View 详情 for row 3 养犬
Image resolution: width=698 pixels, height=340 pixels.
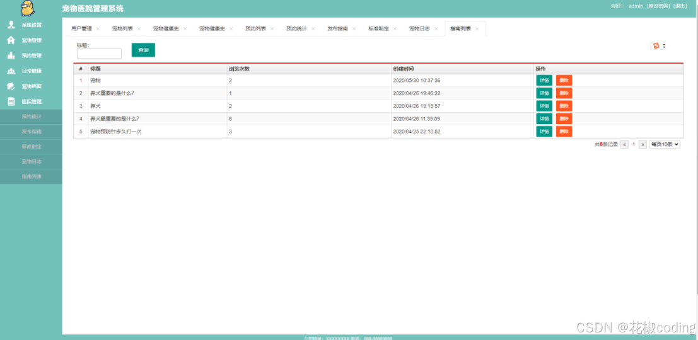[x=544, y=106]
